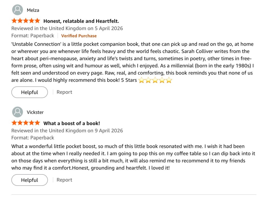
Task: Click "Format: Paperback" on Melza's review
Action: [33, 36]
